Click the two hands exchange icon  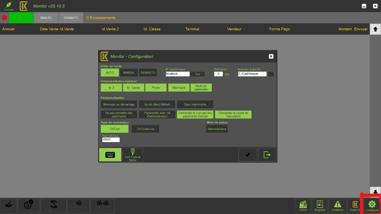[54, 205]
